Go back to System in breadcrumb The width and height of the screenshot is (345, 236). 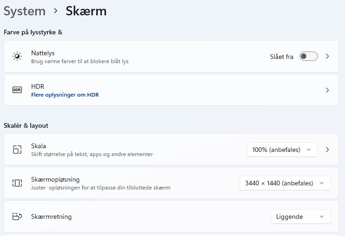click(x=25, y=11)
